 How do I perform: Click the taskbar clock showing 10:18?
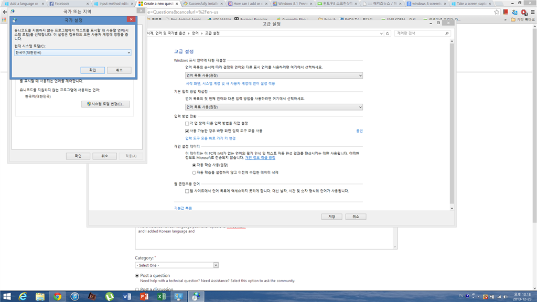522,297
